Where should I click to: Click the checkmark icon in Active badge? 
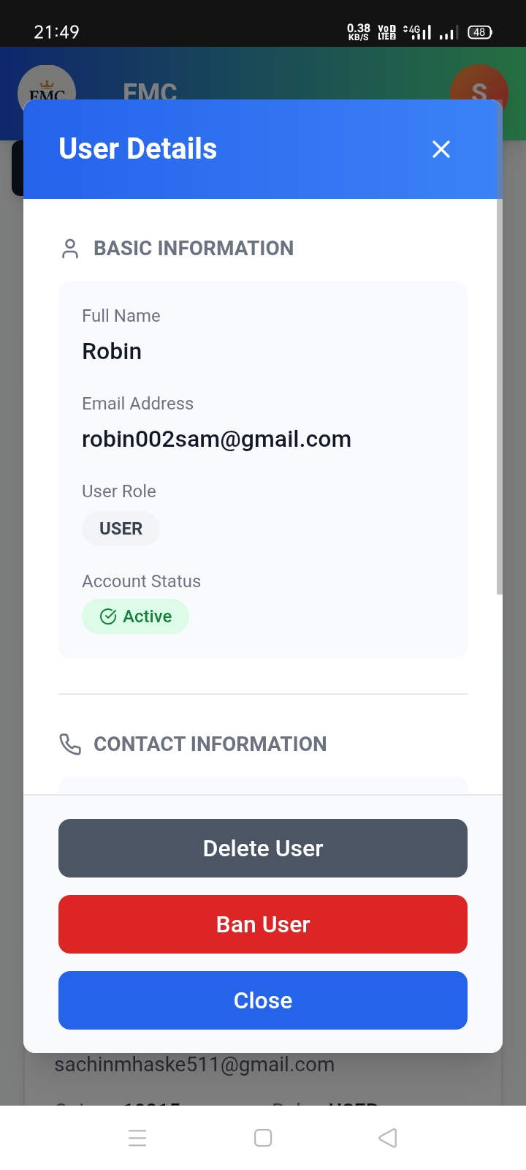click(x=108, y=616)
